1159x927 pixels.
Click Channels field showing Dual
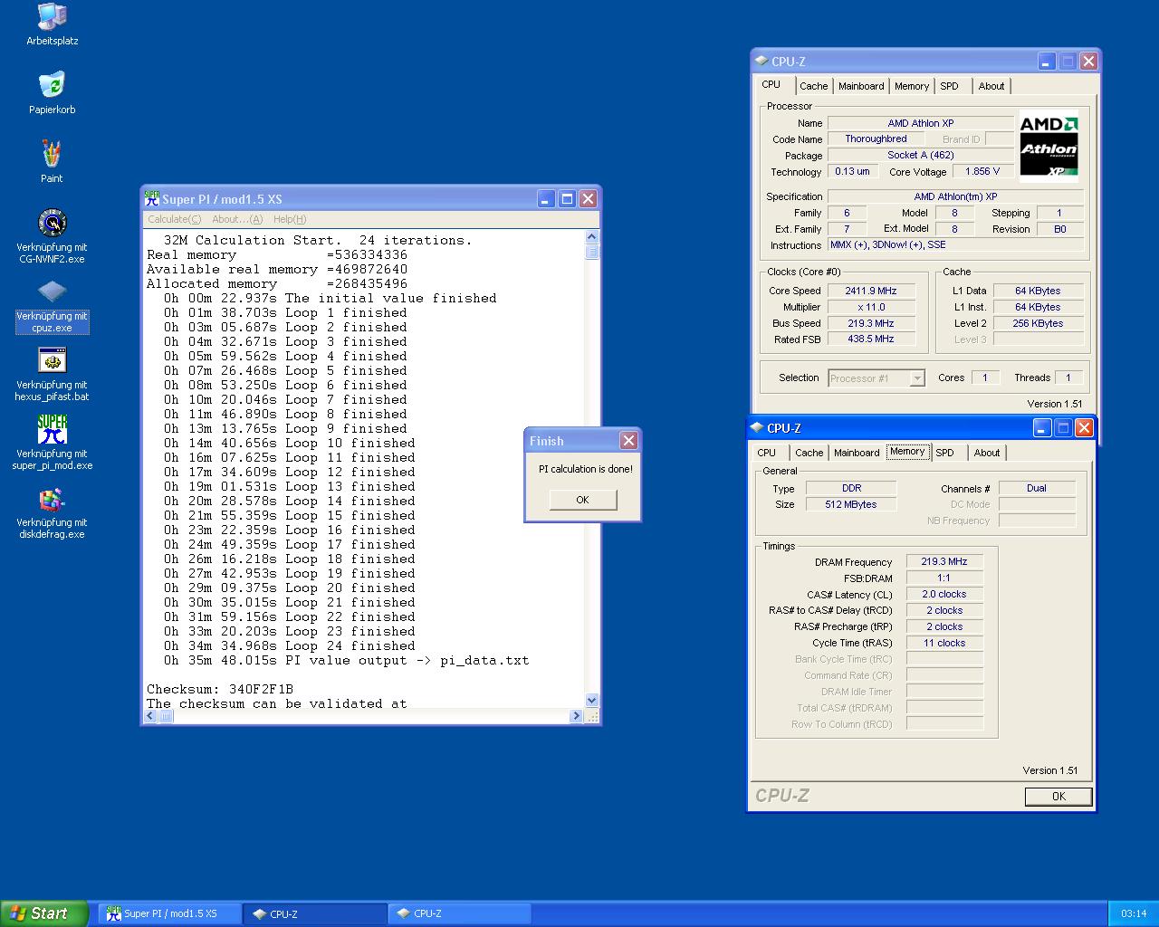click(1037, 489)
